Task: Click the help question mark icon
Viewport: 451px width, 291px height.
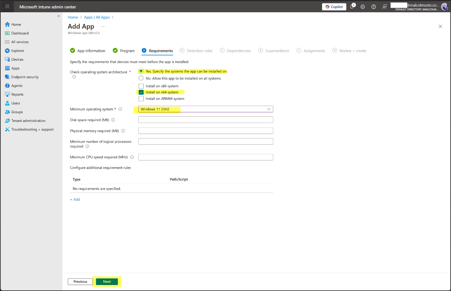Action: coord(373,7)
